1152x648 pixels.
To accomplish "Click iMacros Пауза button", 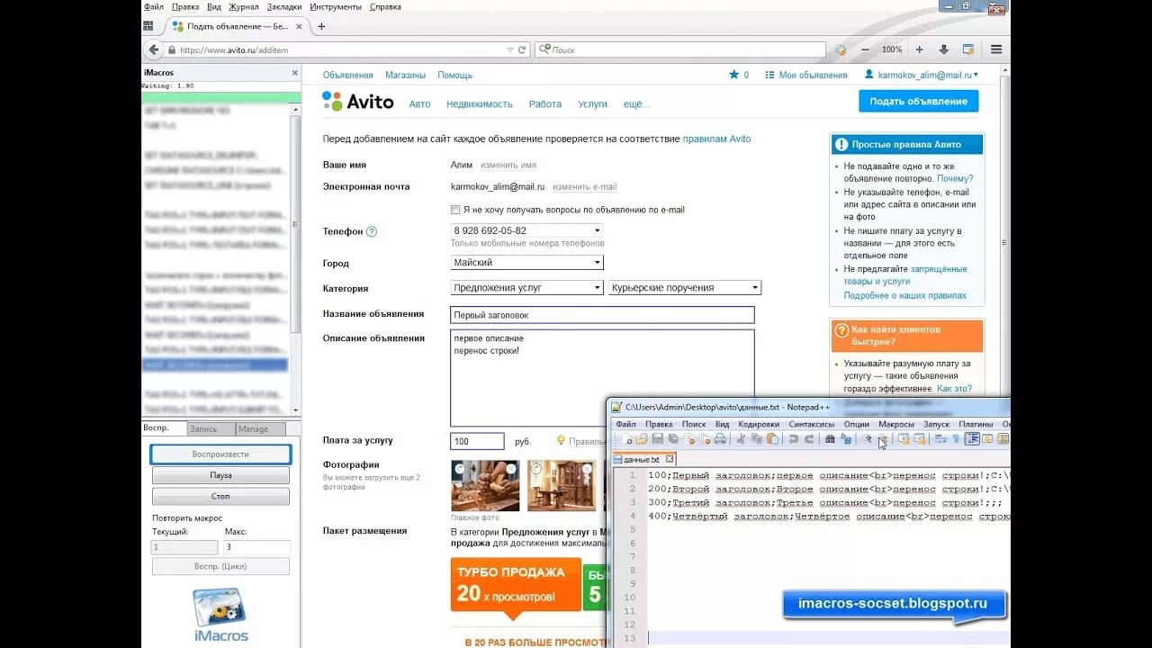I will (x=220, y=475).
